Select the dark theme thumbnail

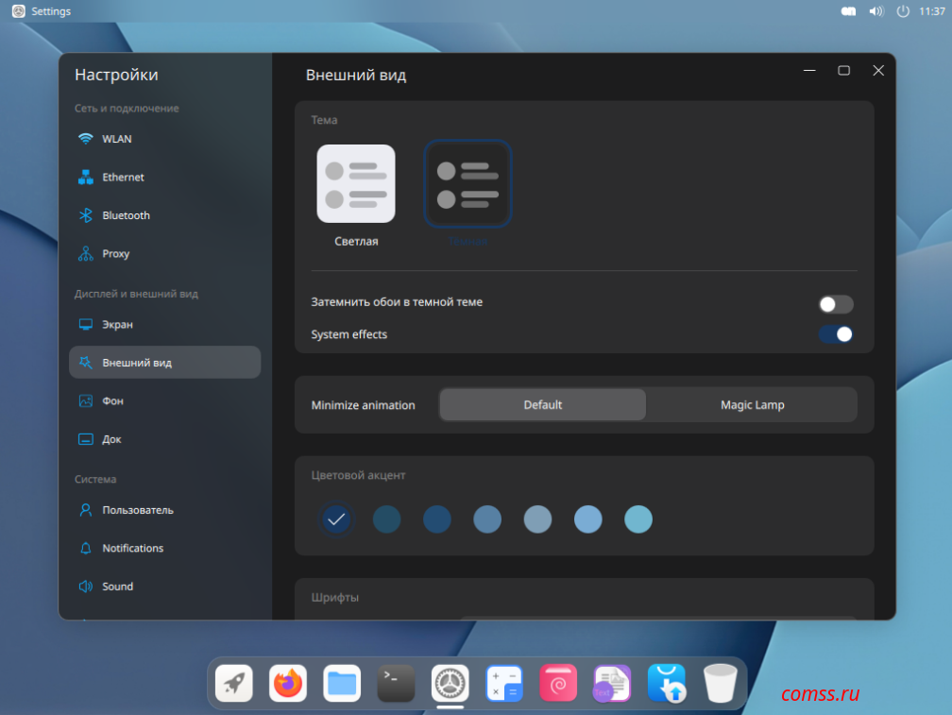coord(467,183)
